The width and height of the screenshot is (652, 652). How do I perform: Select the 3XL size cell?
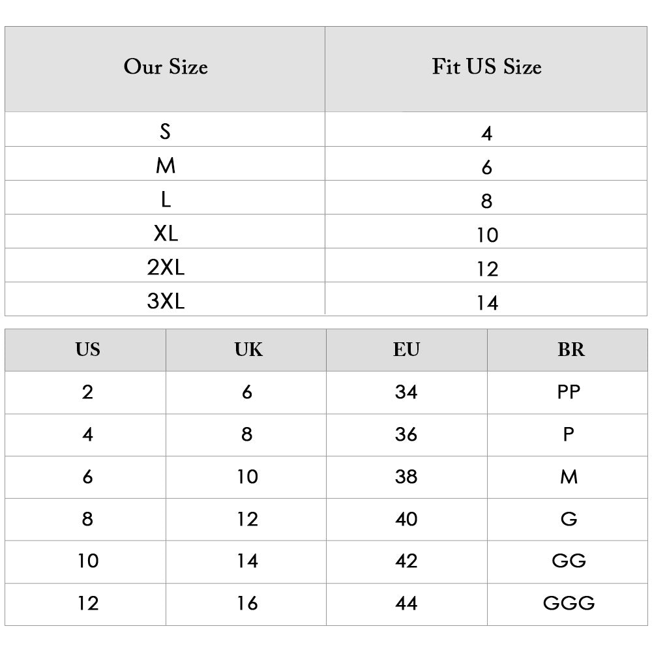point(166,301)
